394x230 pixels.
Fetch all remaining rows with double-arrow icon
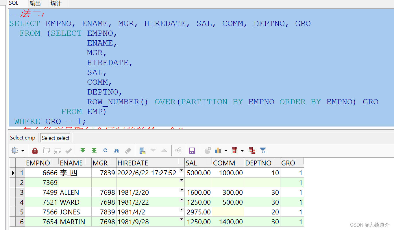point(94,150)
